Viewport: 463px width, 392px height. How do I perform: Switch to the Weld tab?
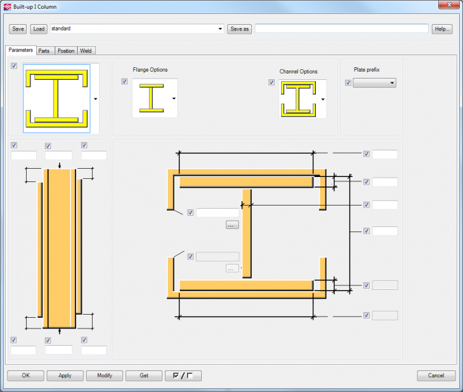[x=87, y=51]
